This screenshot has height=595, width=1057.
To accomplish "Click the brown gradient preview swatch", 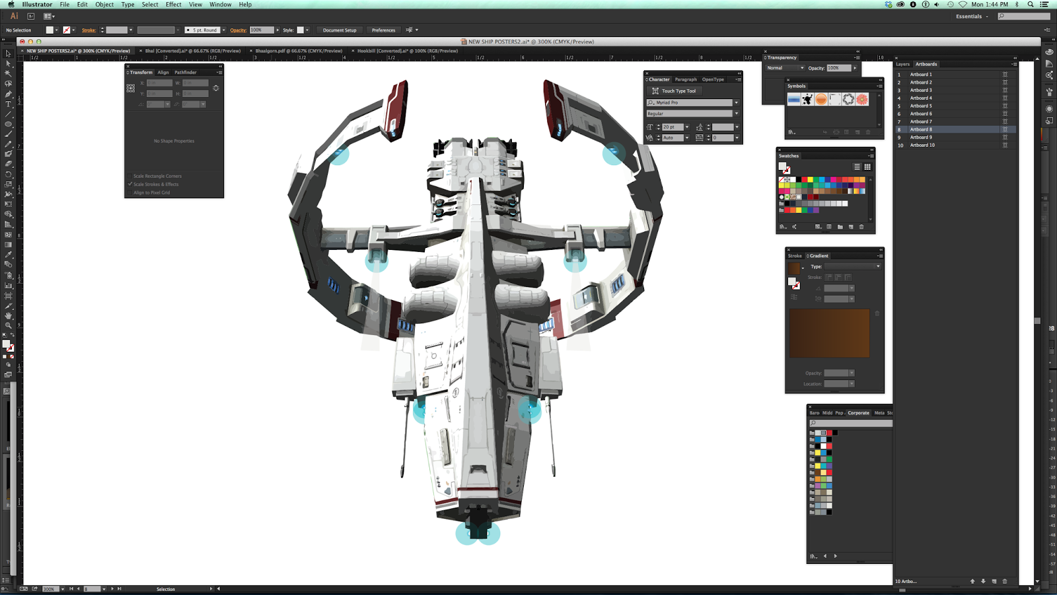I will tap(829, 333).
